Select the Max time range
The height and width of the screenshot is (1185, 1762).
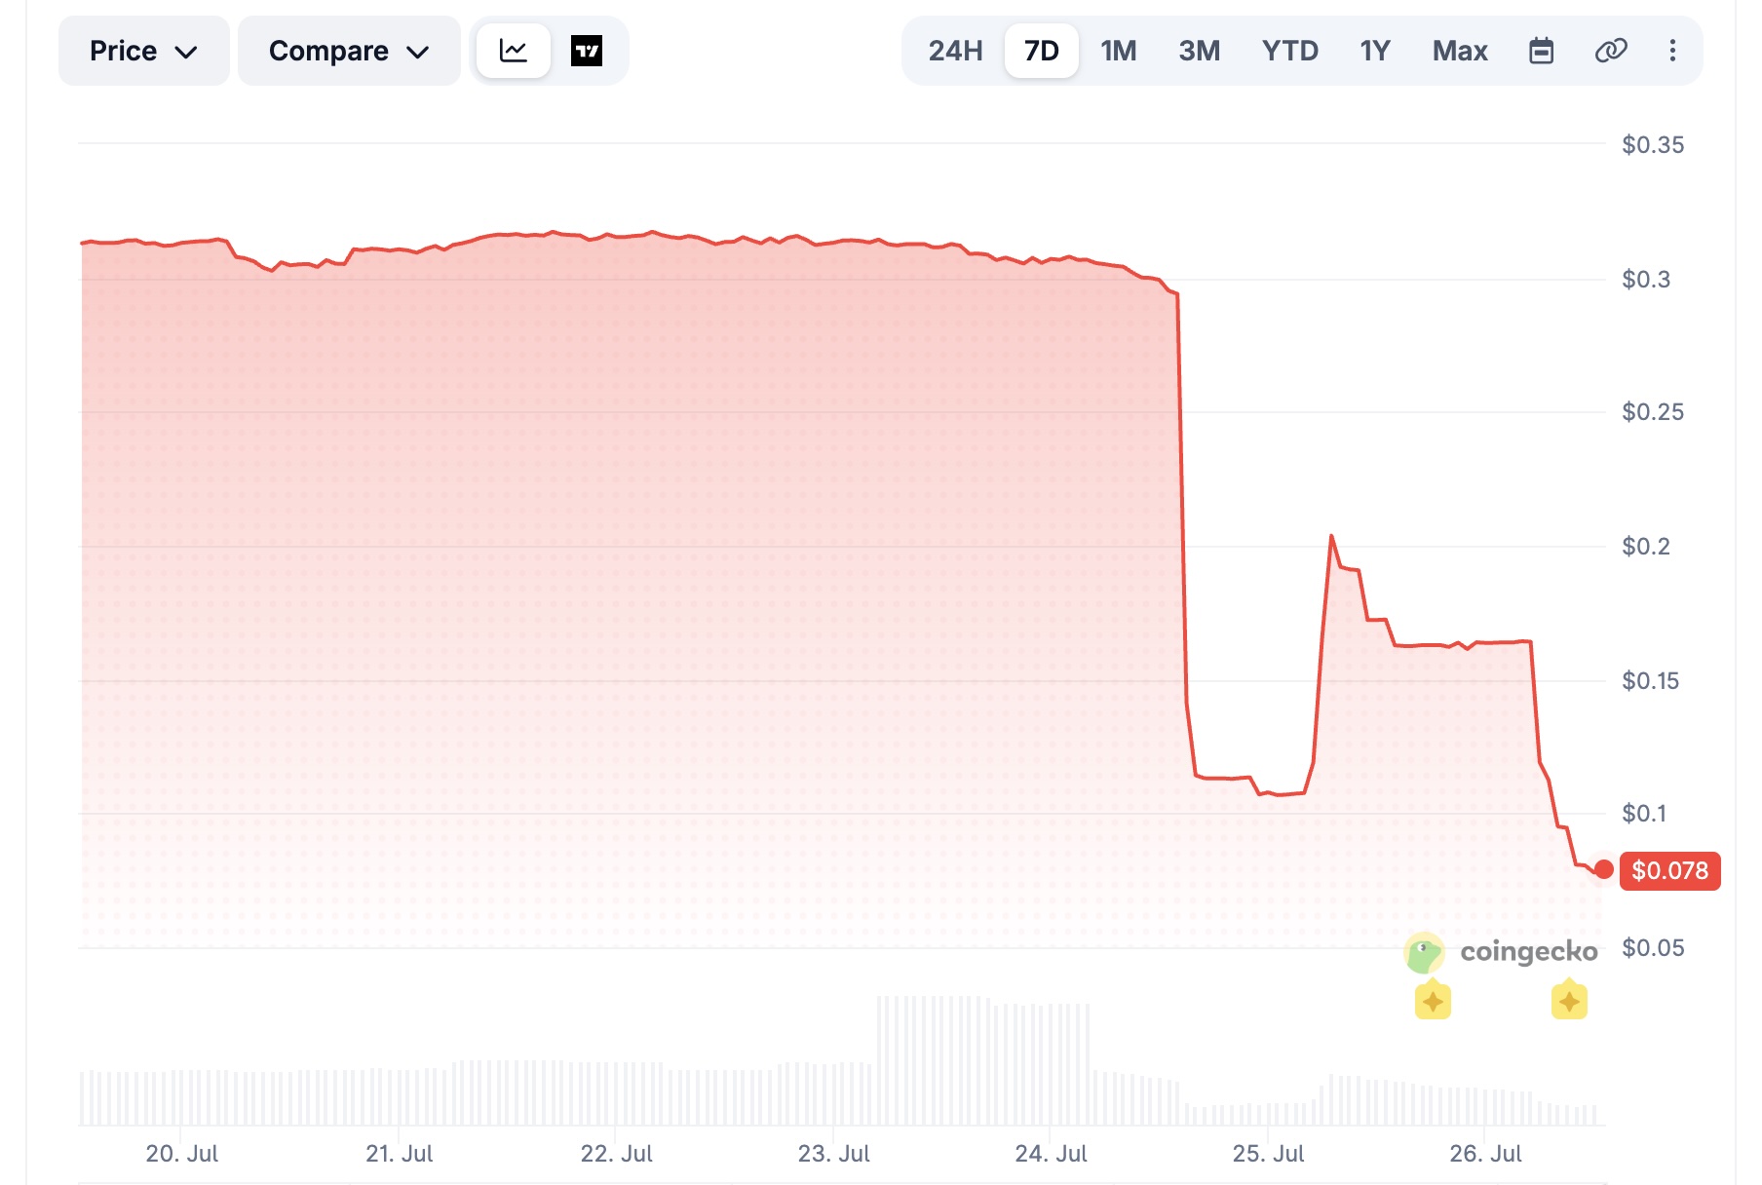[x=1460, y=51]
